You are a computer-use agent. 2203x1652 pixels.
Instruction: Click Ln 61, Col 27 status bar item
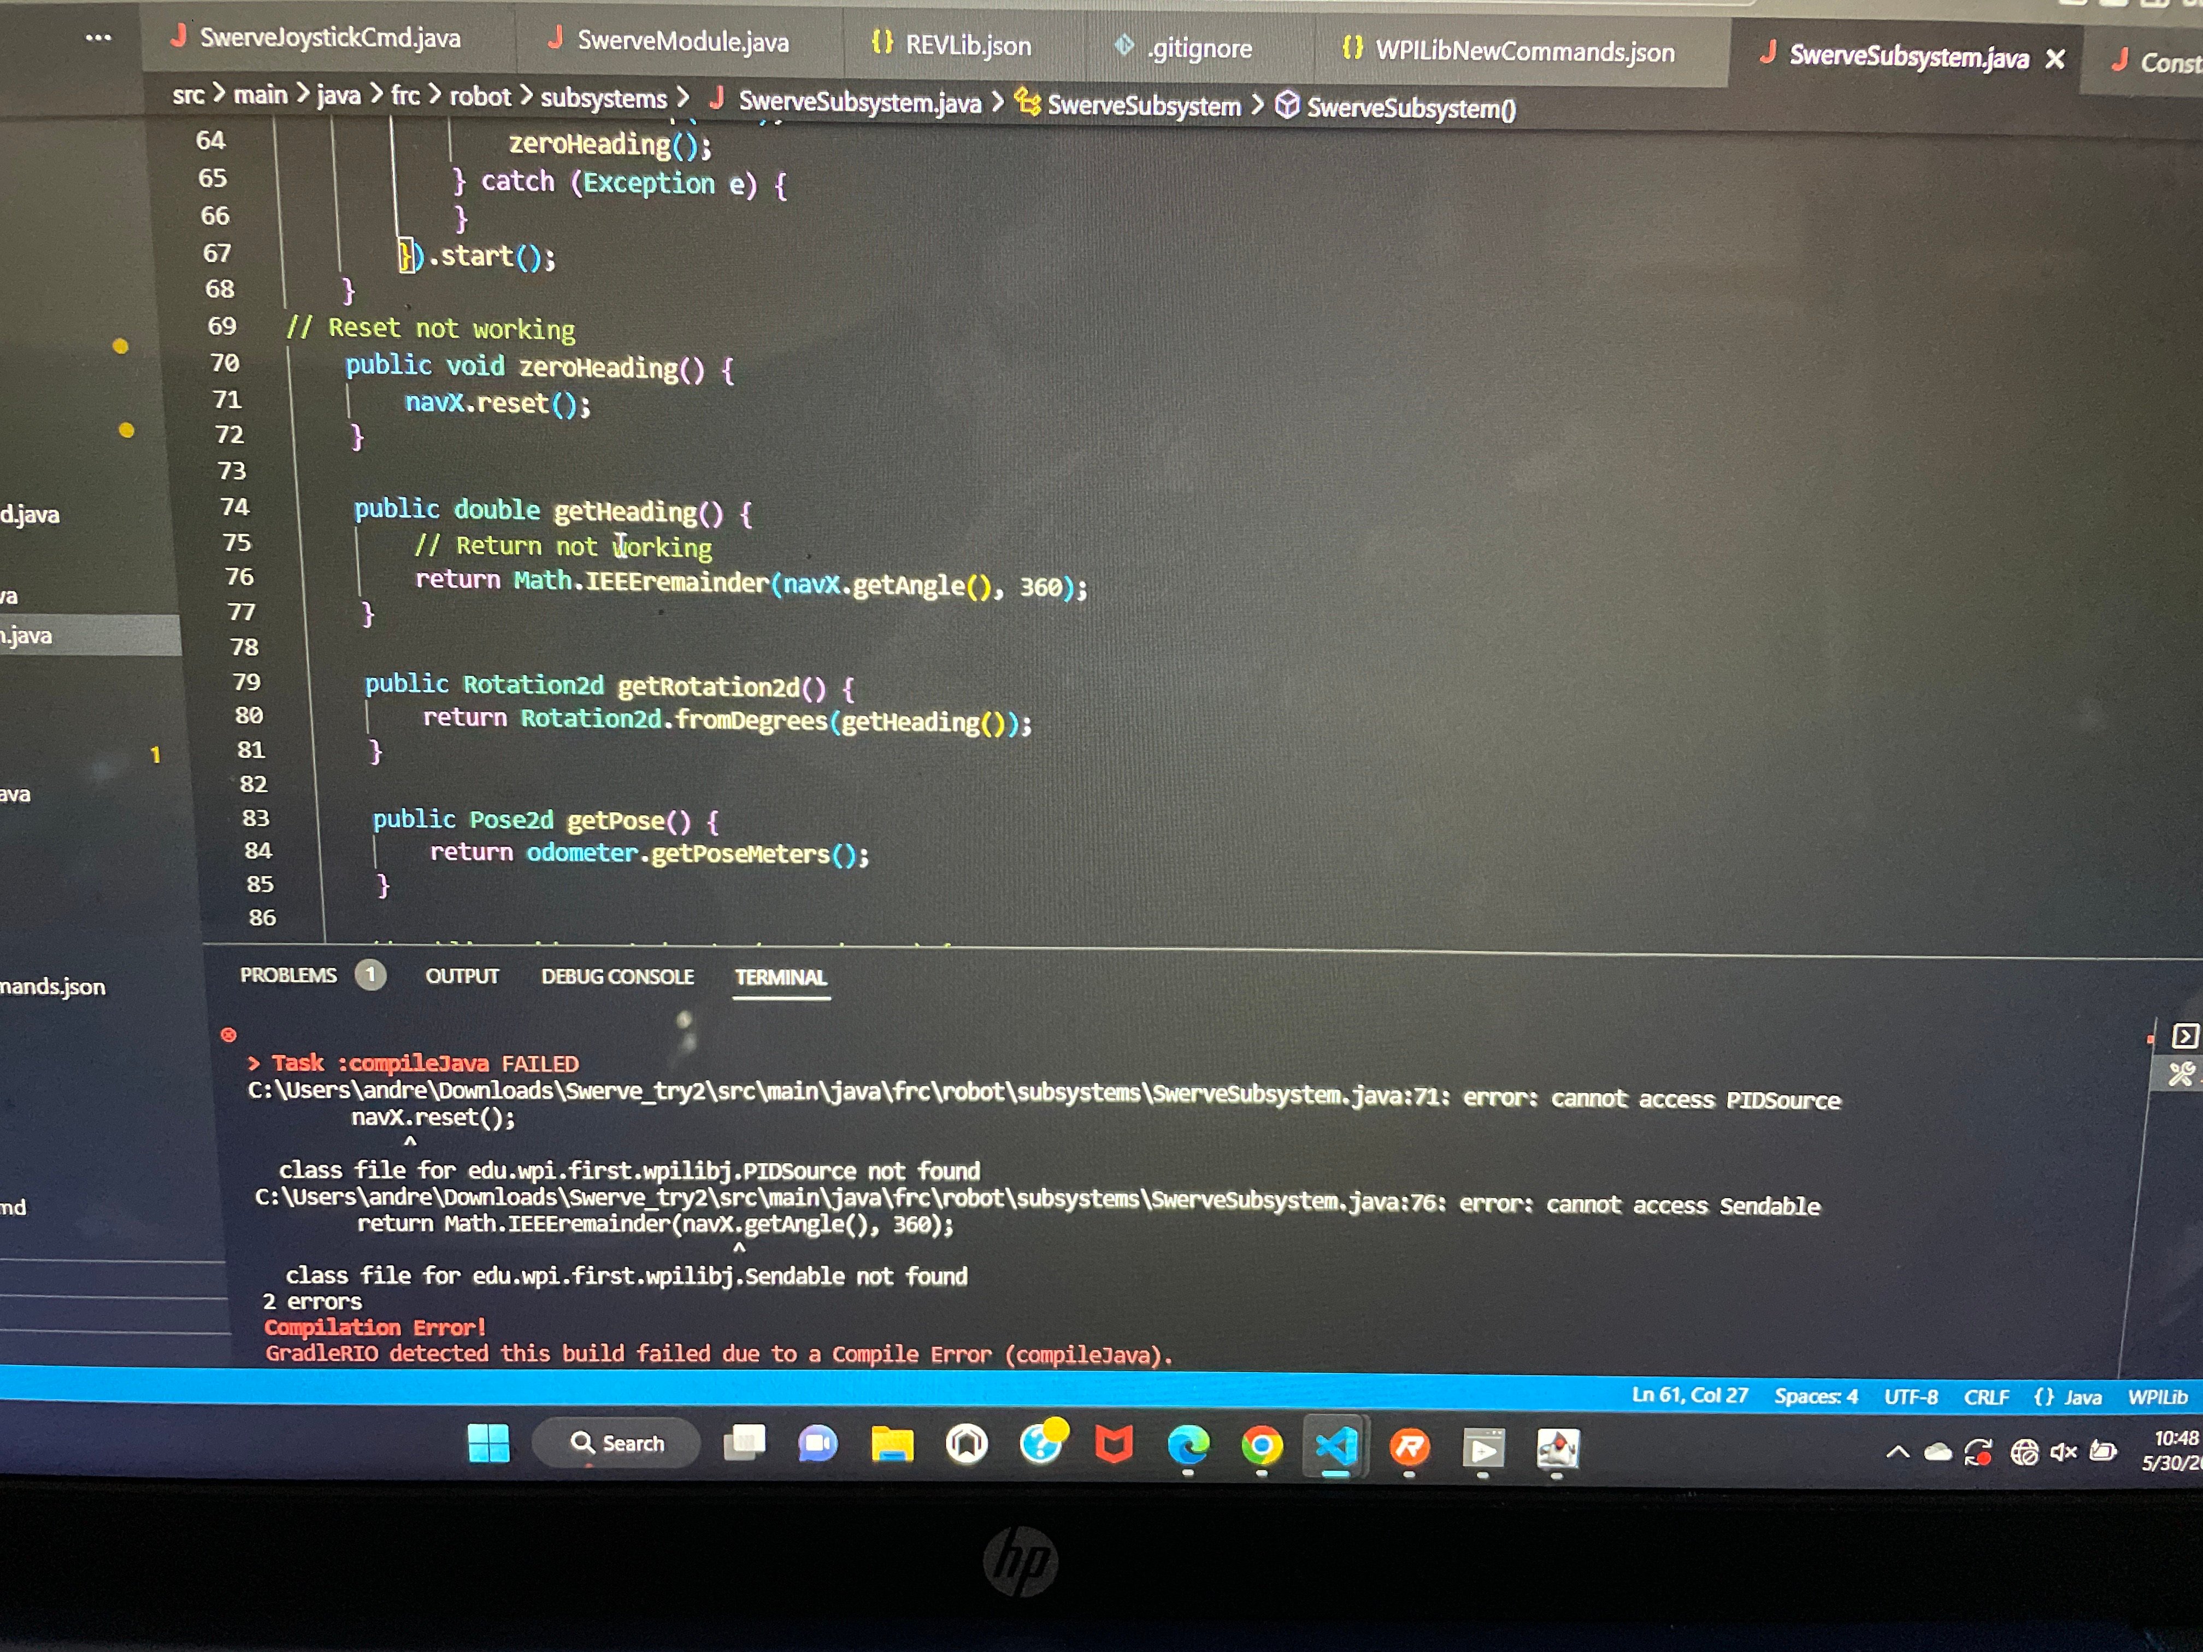click(1689, 1395)
